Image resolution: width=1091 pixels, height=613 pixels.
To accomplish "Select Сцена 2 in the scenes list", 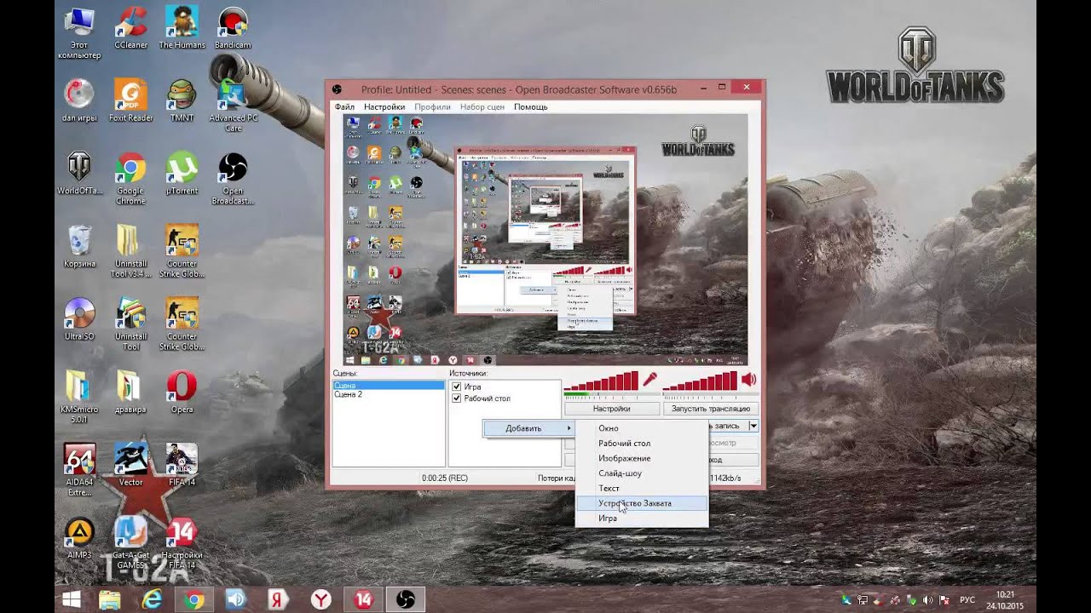I will pos(388,395).
